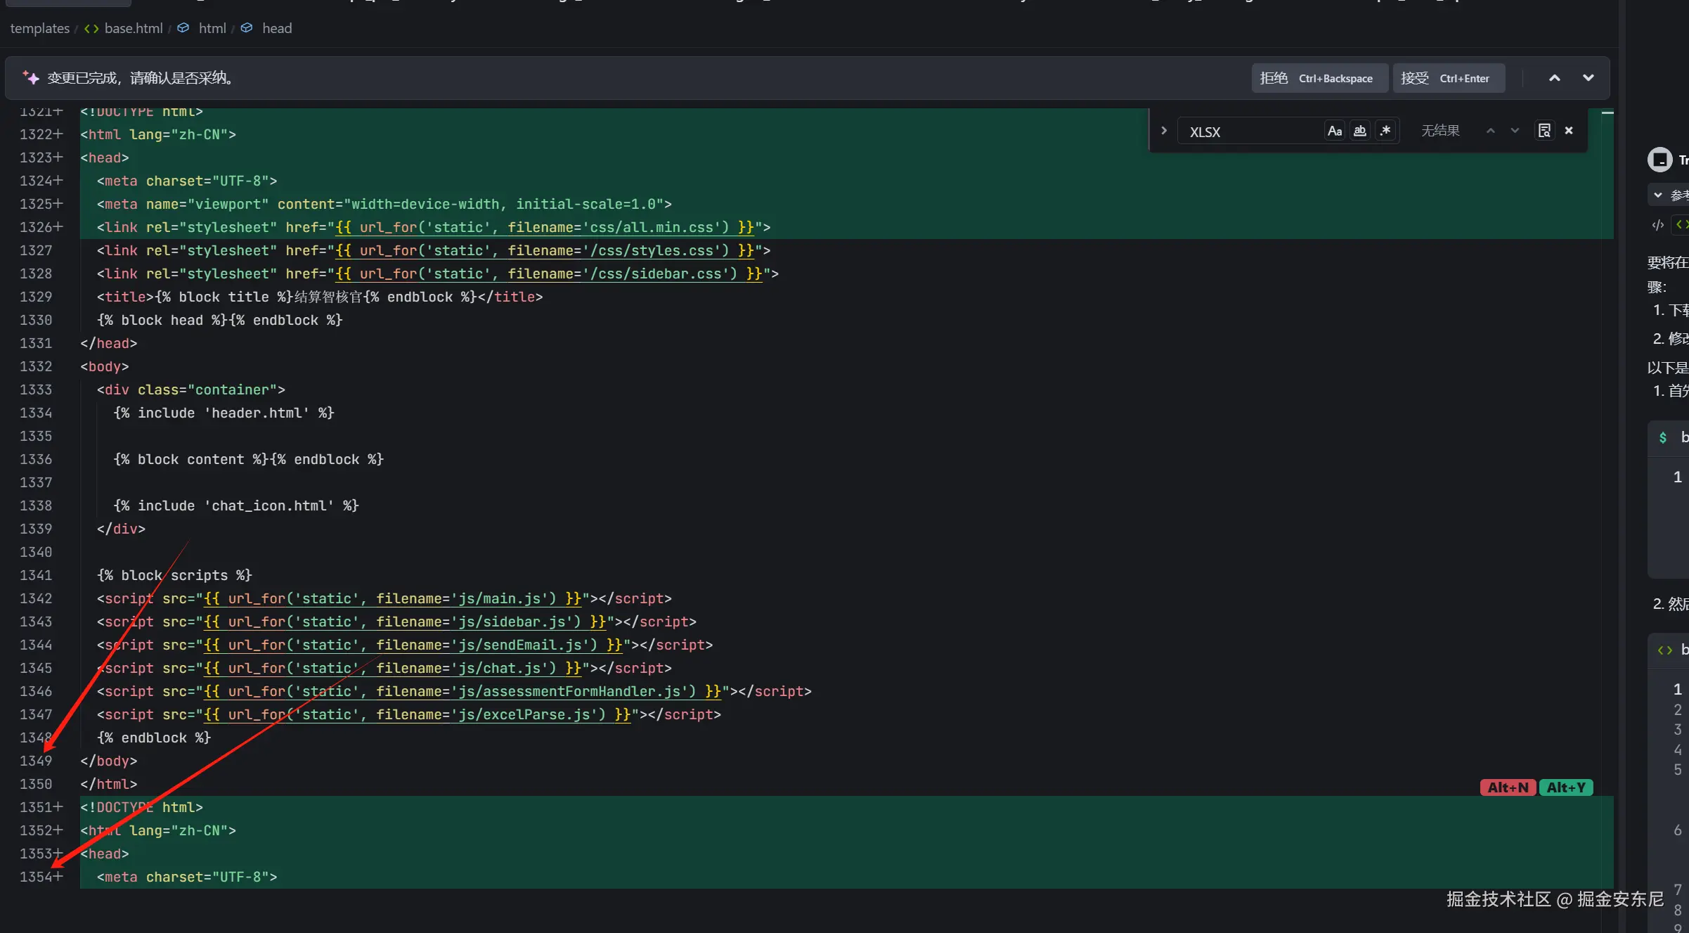Screen dimensions: 1689x933
Task: Toggle Match Case in find widget
Action: [x=1334, y=131]
